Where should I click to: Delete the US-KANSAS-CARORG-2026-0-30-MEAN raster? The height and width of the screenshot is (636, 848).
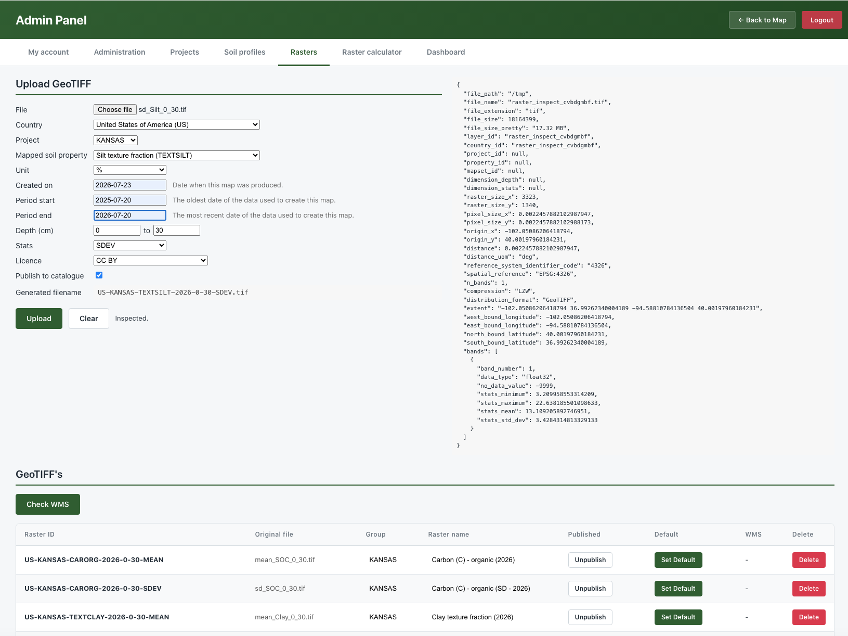point(809,560)
